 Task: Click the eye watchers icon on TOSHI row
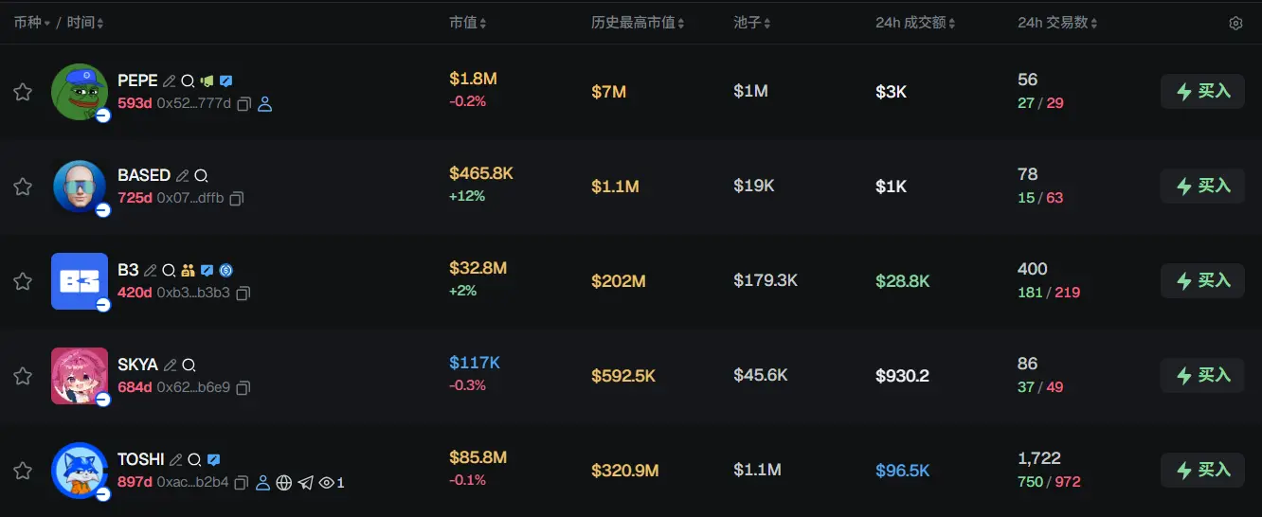pyautogui.click(x=327, y=483)
